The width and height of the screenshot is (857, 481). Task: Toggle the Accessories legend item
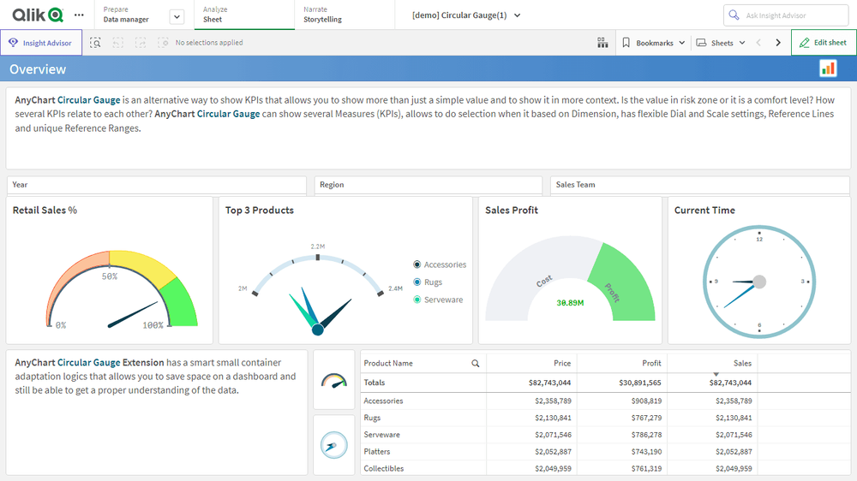444,264
